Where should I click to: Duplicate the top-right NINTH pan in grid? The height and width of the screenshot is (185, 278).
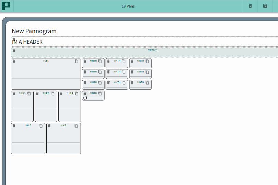pos(147,61)
